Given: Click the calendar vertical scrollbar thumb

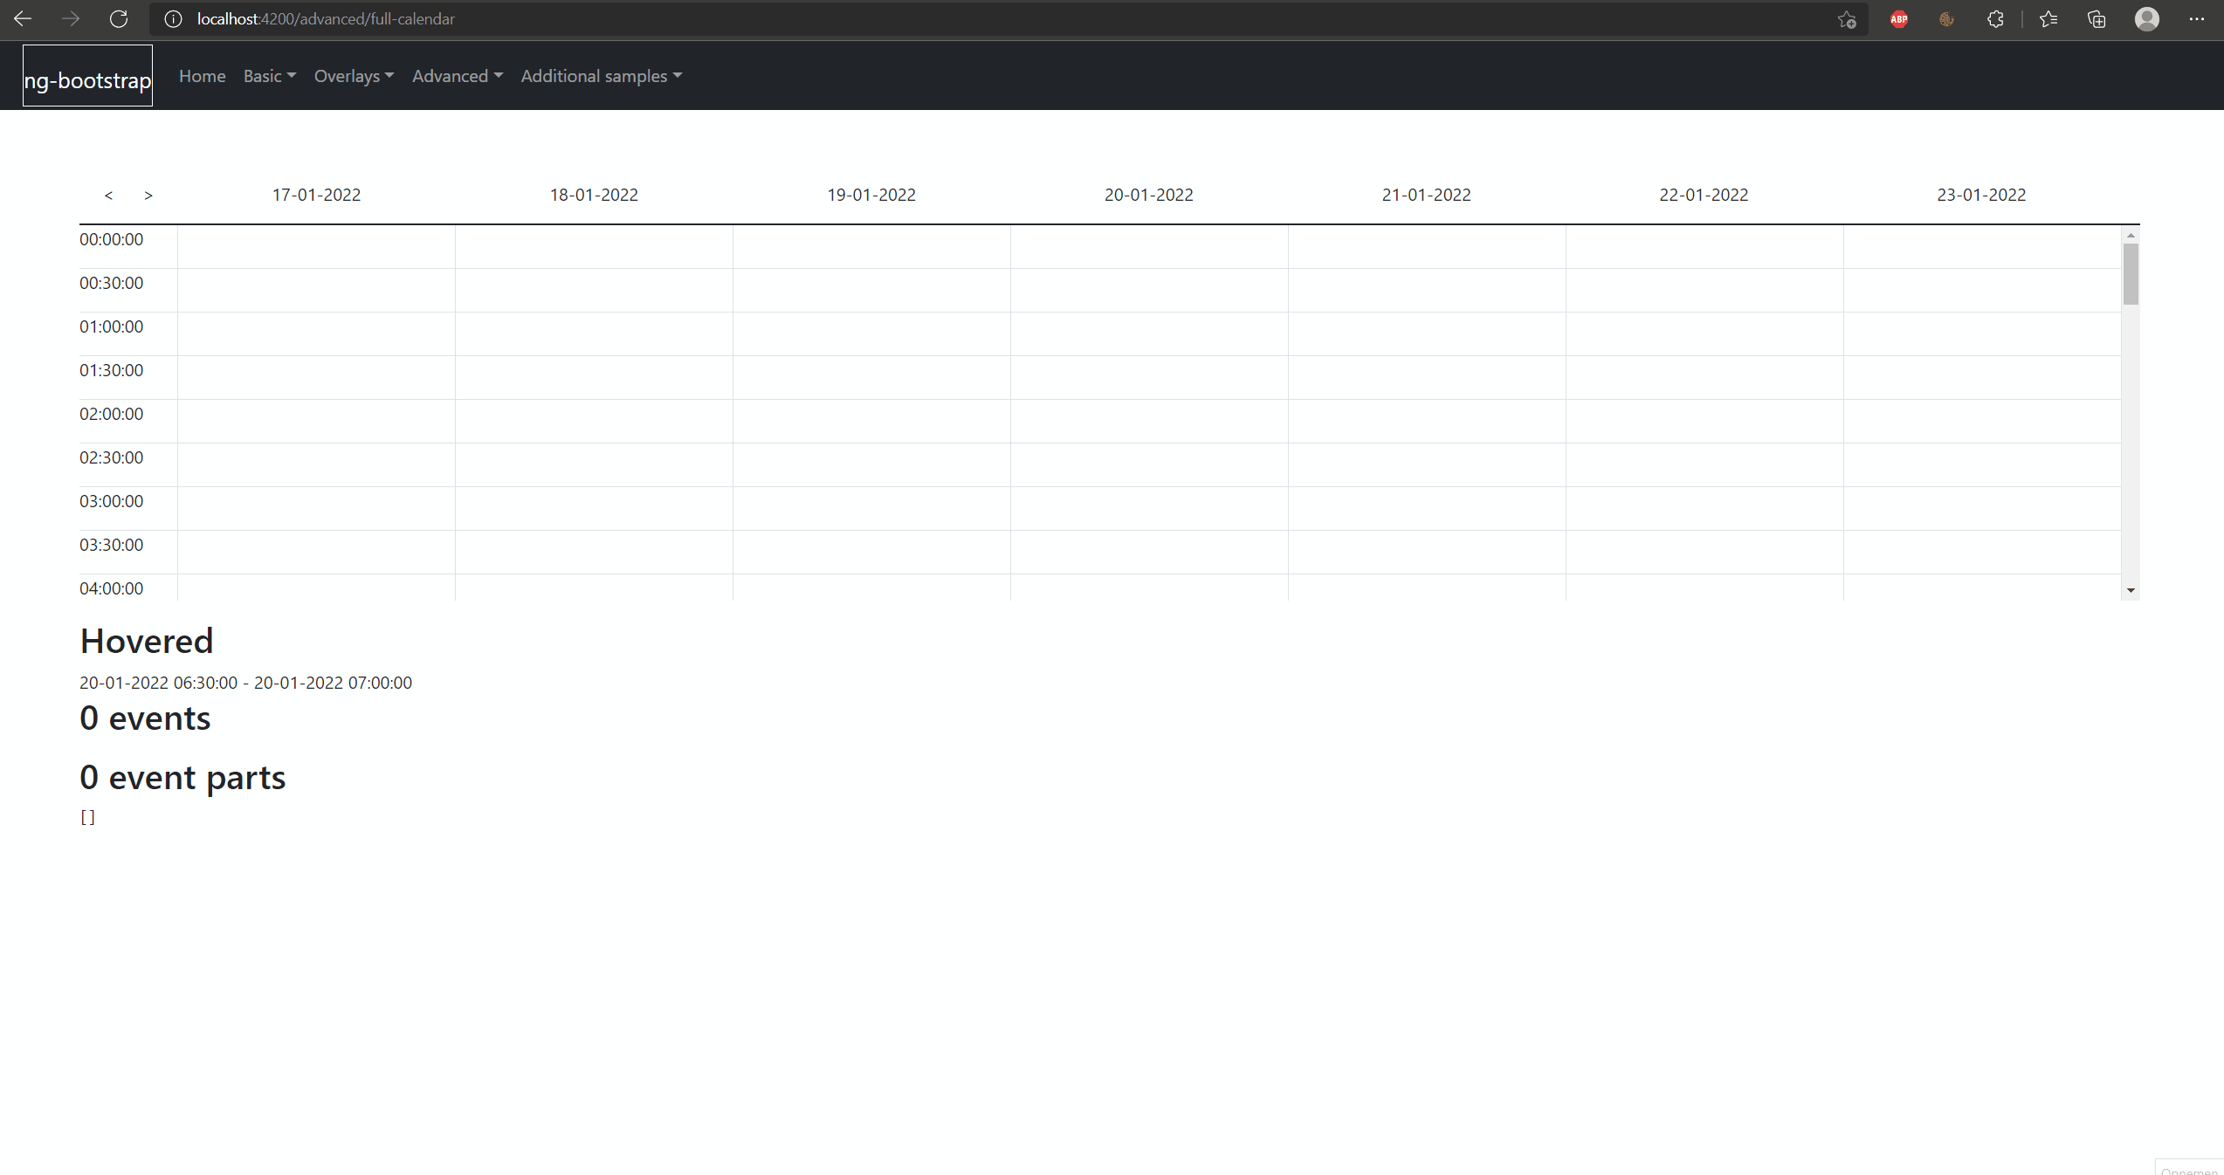Looking at the screenshot, I should point(2131,273).
